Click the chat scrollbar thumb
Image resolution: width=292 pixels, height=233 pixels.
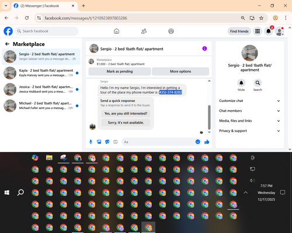[x=209, y=117]
